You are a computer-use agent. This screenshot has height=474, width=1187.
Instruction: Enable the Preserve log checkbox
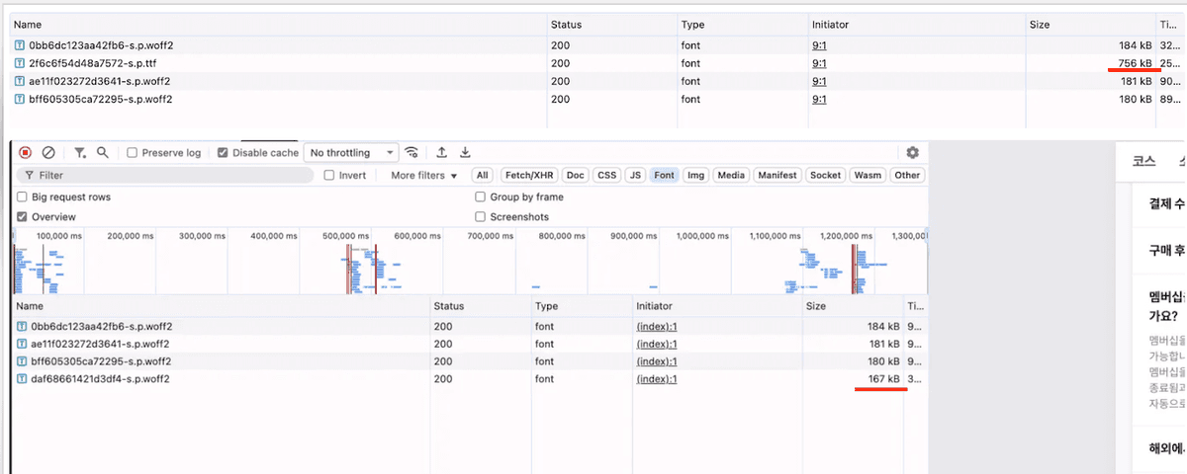coord(134,153)
